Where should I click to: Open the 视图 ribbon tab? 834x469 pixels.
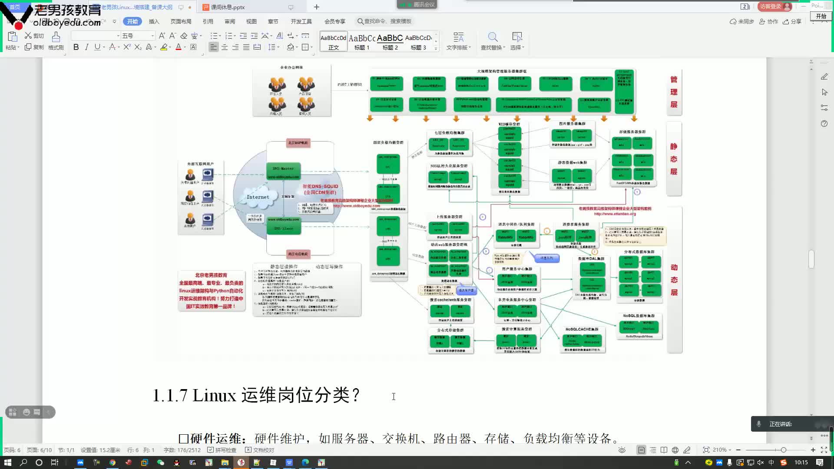tap(251, 21)
